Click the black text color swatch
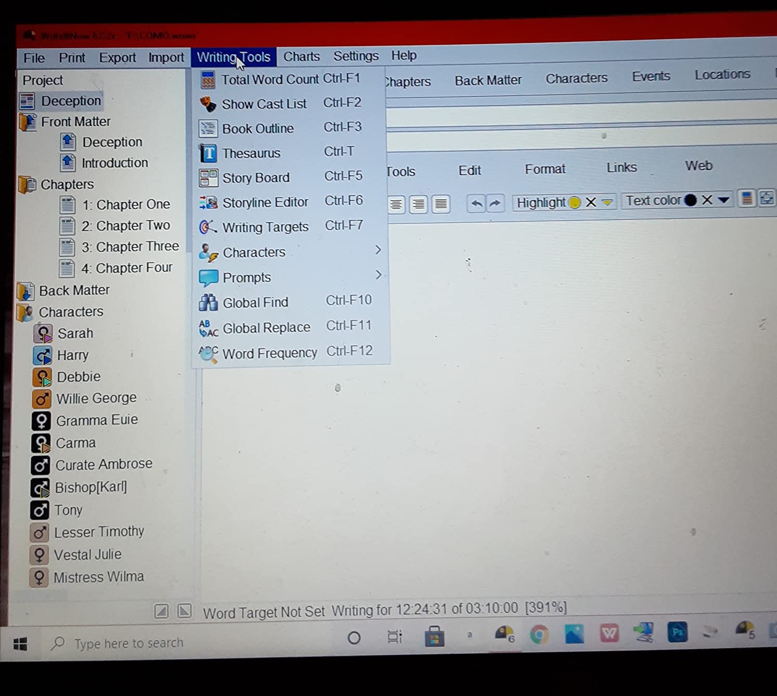Viewport: 777px width, 696px height. (x=691, y=200)
